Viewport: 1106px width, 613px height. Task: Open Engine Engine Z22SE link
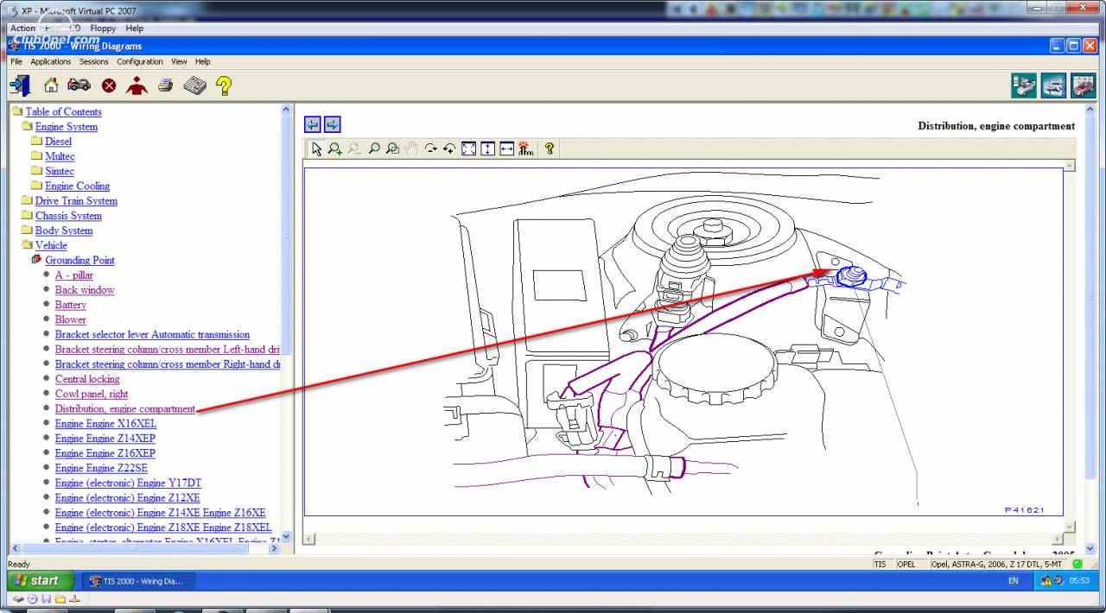tap(101, 468)
